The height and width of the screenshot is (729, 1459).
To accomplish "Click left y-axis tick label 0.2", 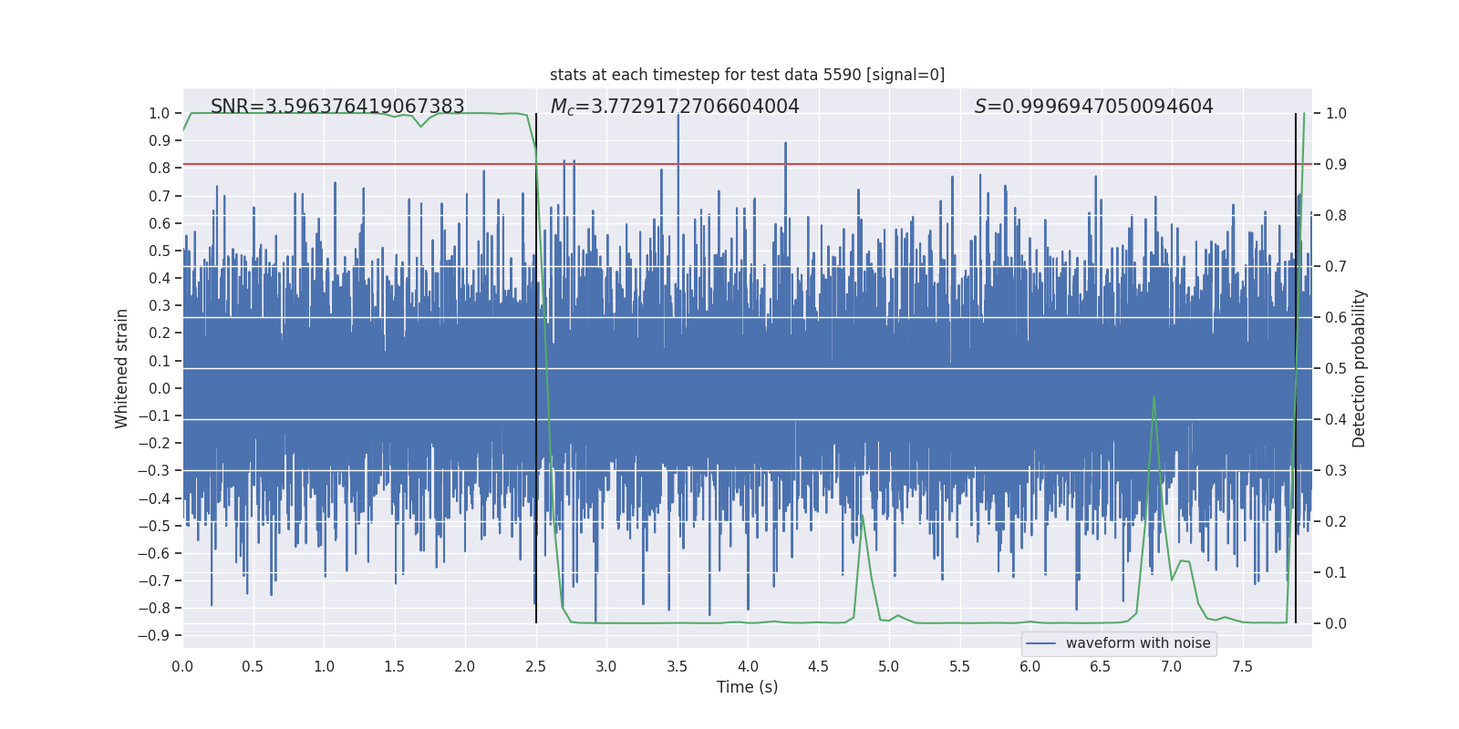I will pos(160,333).
